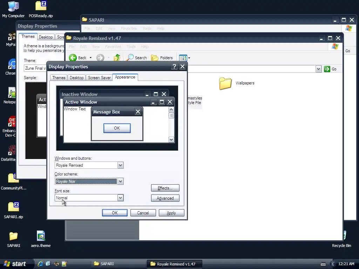Switch to the Themes tab in front dialog
The width and height of the screenshot is (359, 269).
(59, 78)
